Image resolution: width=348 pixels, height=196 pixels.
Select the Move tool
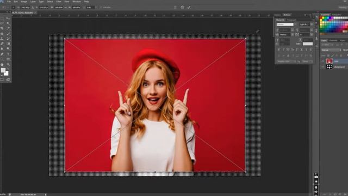click(8, 19)
